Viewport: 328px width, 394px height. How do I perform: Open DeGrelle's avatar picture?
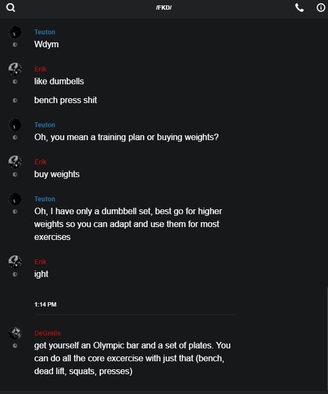[15, 333]
